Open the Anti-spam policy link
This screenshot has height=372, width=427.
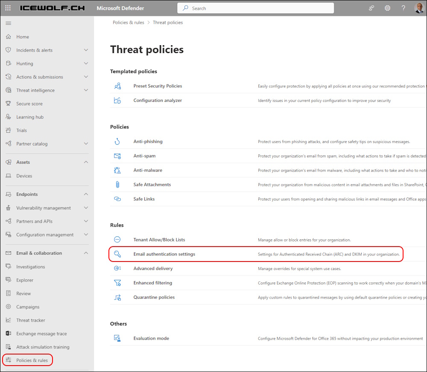(x=144, y=156)
